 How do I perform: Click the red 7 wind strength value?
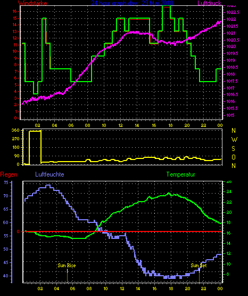[x=15, y=71]
